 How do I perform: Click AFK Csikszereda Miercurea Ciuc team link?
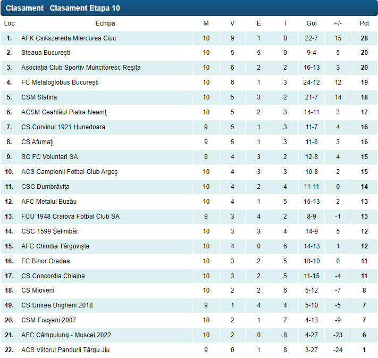pos(69,38)
